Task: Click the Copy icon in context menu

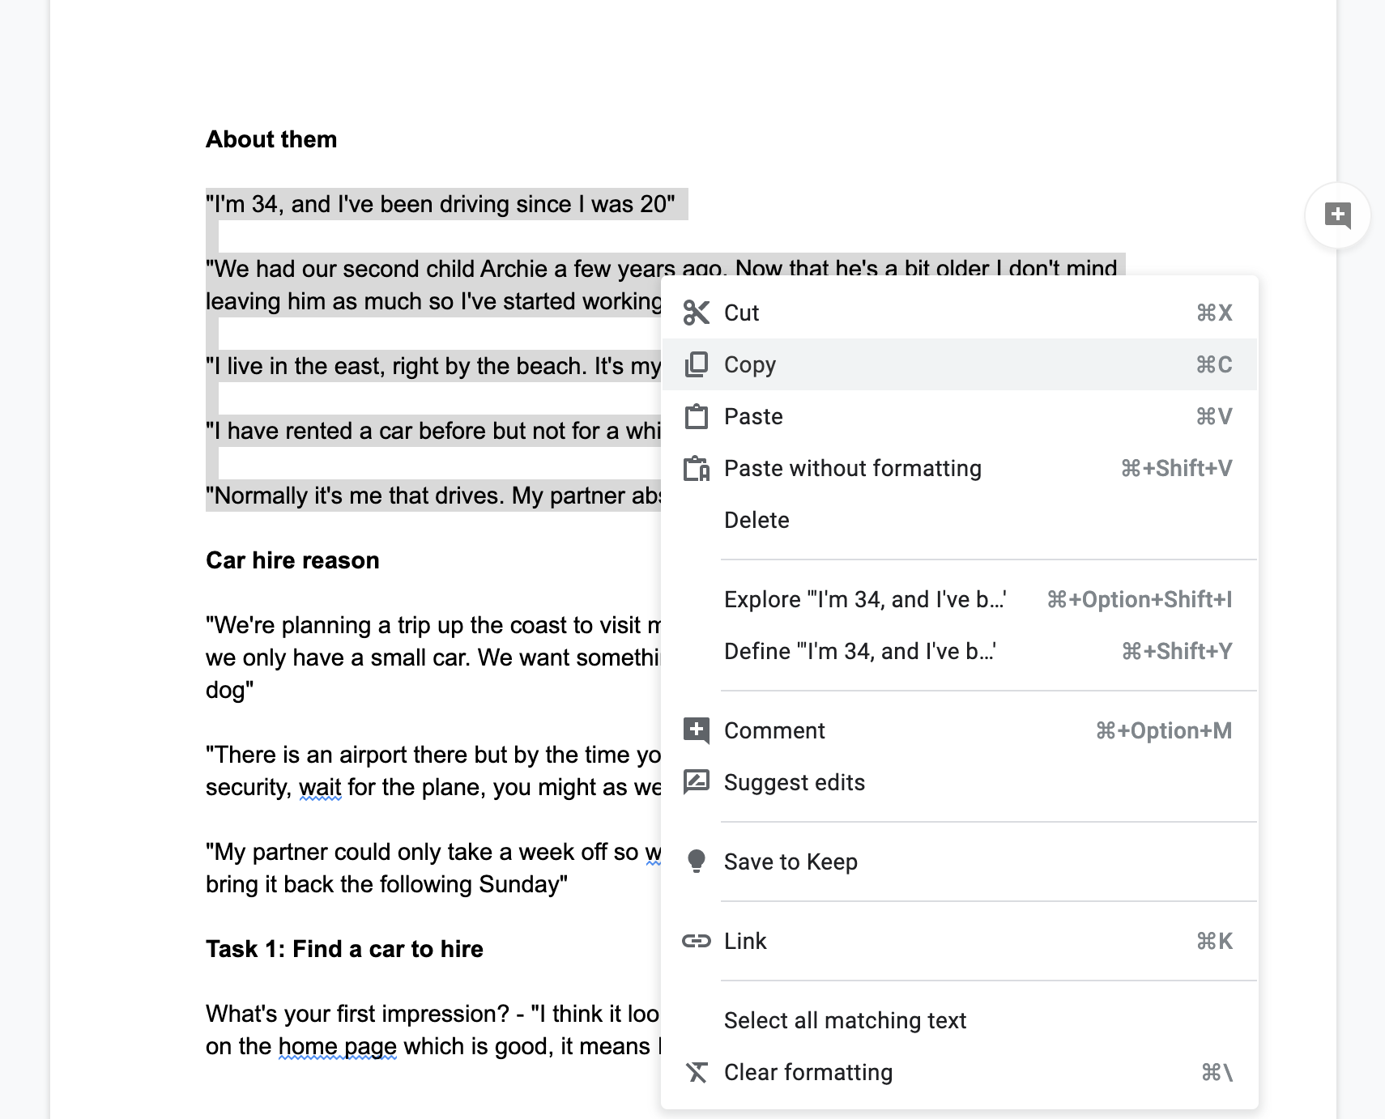Action: (696, 364)
